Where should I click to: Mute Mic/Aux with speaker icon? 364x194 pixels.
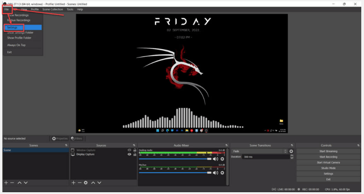click(x=215, y=173)
